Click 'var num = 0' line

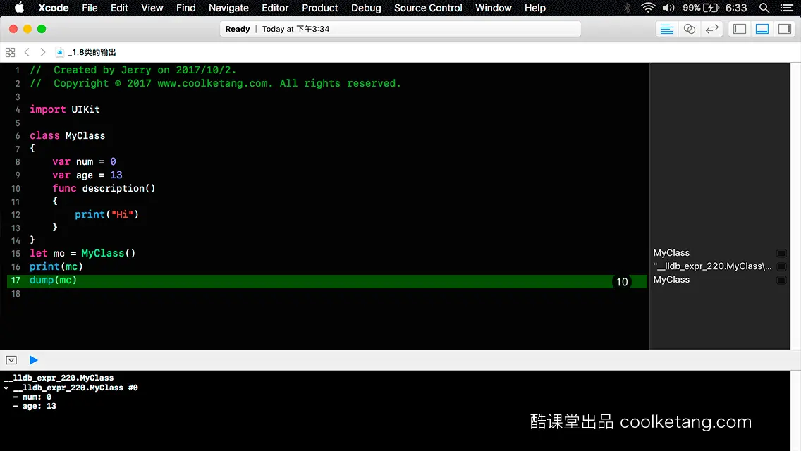[x=85, y=162]
